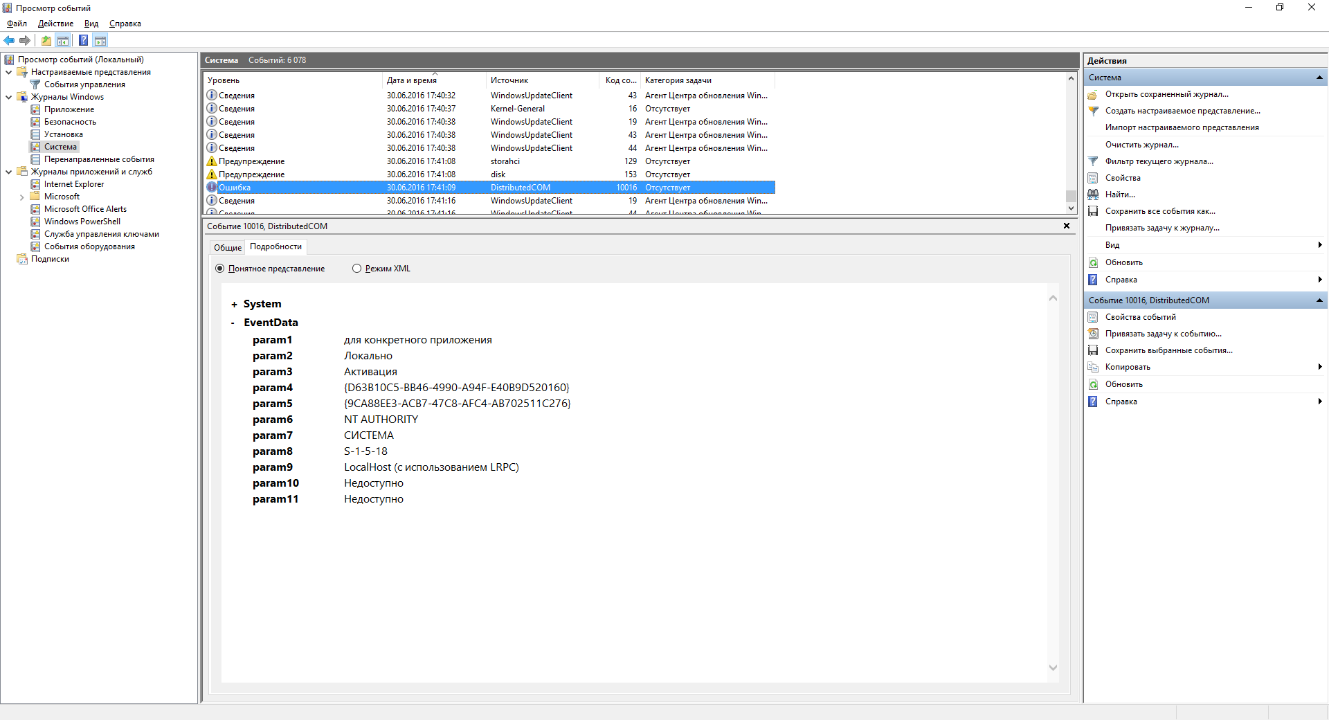Image resolution: width=1329 pixels, height=720 pixels.
Task: Select the Kernel-General event row
Action: click(x=490, y=109)
